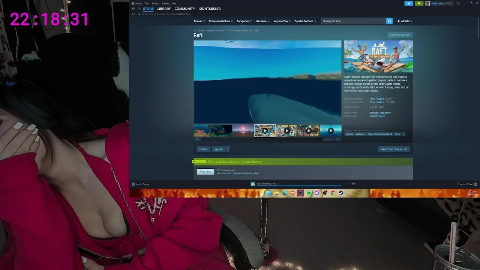Image resolution: width=480 pixels, height=270 pixels.
Task: Open the View menu
Action: coord(147,3)
